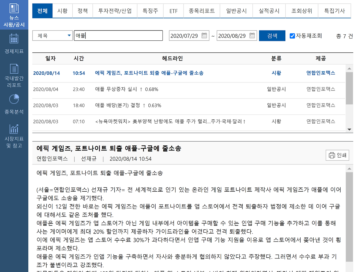Viewport: 355px width, 272px height.
Task: Click the 검색 search button
Action: coord(272,36)
